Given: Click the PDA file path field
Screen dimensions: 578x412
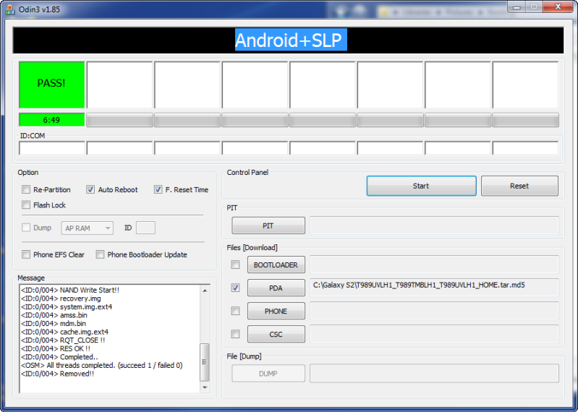Looking at the screenshot, I should (x=434, y=288).
